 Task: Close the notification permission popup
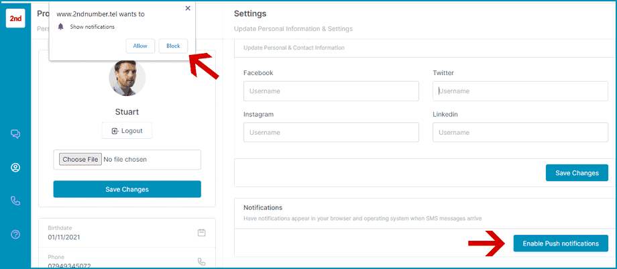click(187, 9)
